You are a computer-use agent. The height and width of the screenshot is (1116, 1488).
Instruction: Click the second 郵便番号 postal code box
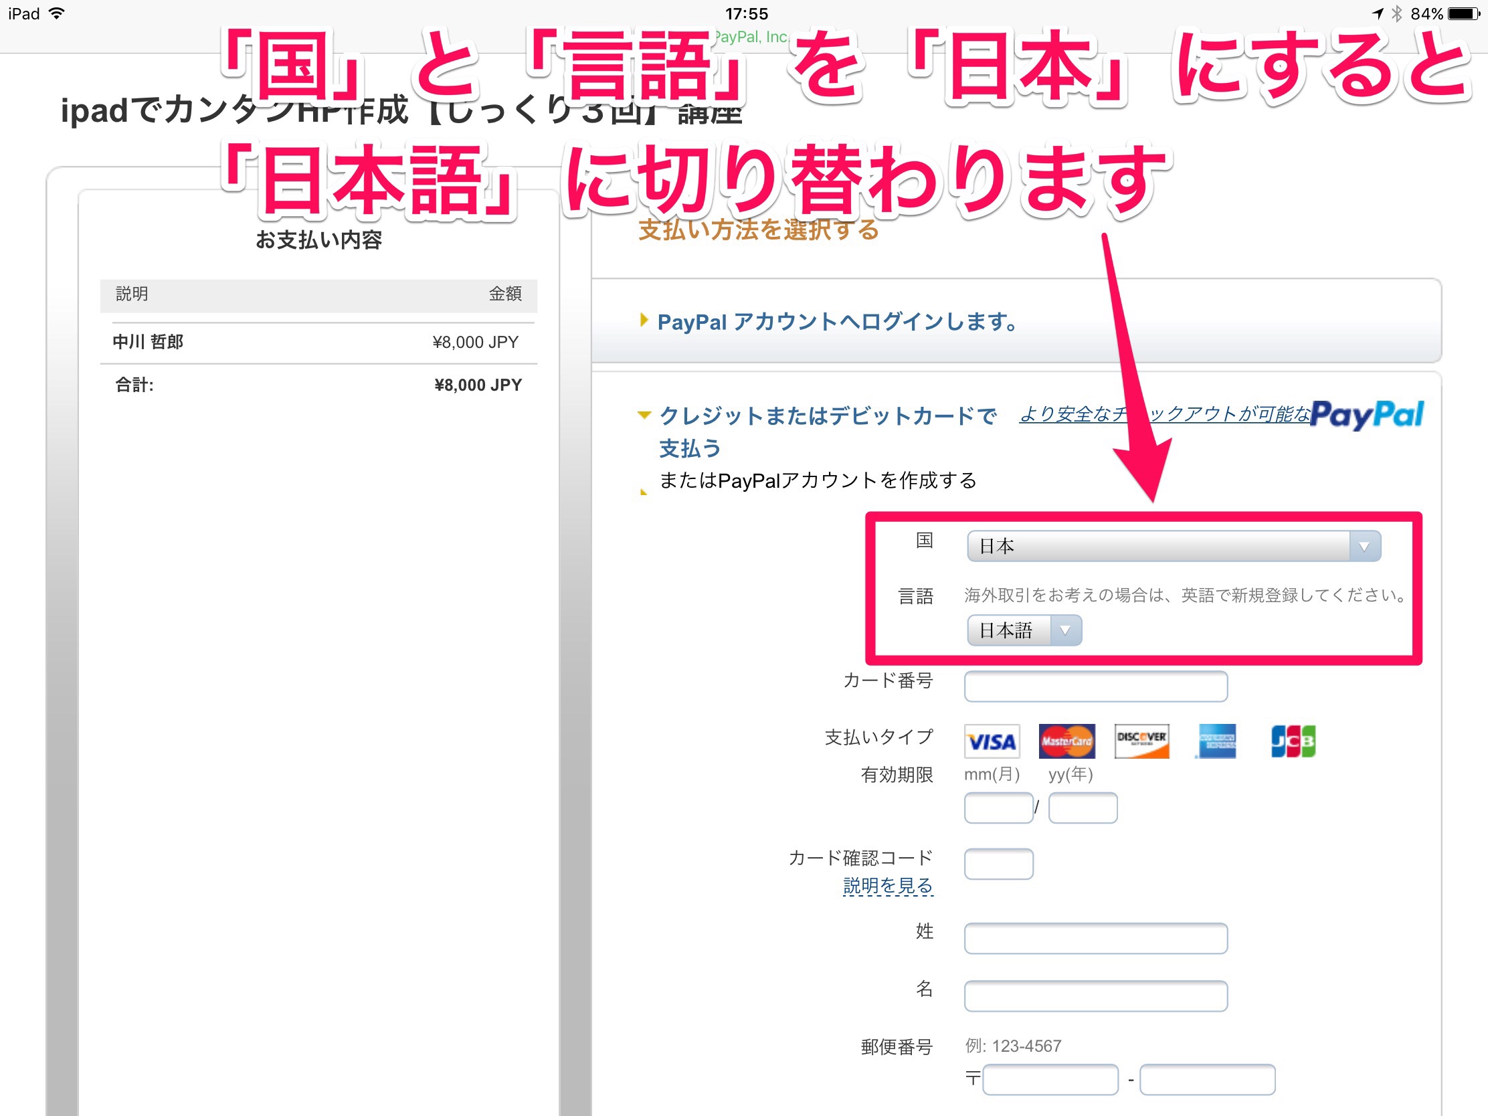click(x=1208, y=1080)
